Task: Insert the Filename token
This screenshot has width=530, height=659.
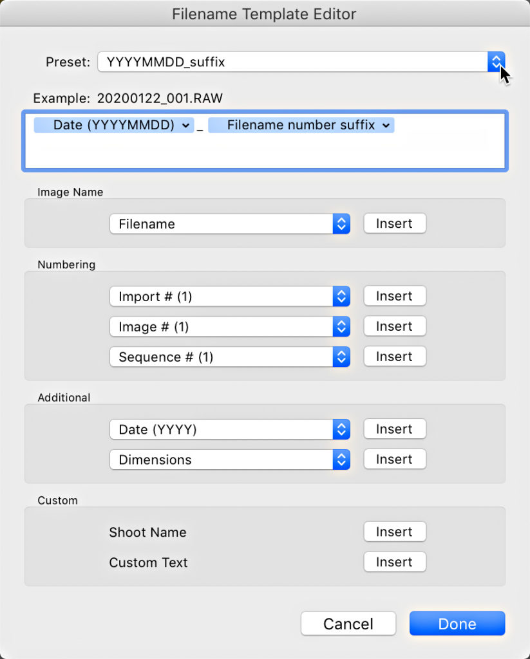Action: (394, 223)
